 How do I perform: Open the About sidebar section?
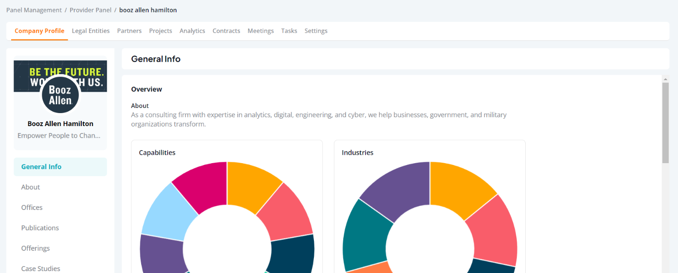tap(31, 187)
